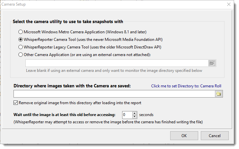
Task: Click 'Select the camera utility' group heading
Action: click(x=68, y=21)
